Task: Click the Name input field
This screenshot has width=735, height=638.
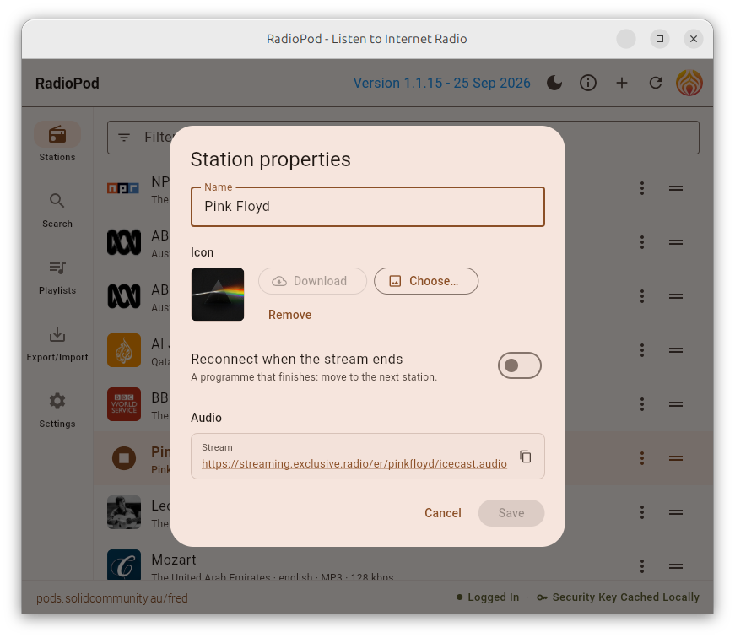Action: point(368,207)
